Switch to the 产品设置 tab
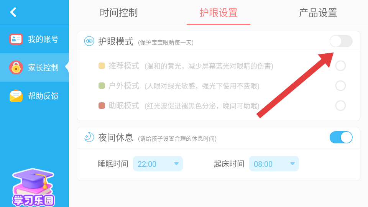The image size is (368, 207). [318, 13]
